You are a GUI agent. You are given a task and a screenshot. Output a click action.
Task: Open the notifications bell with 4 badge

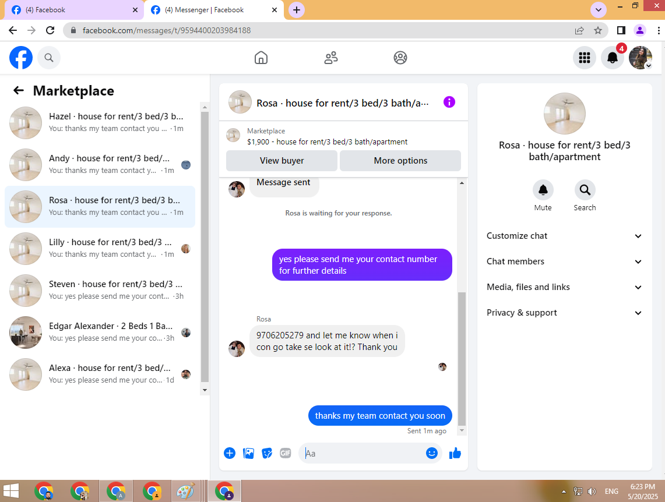[x=613, y=58]
